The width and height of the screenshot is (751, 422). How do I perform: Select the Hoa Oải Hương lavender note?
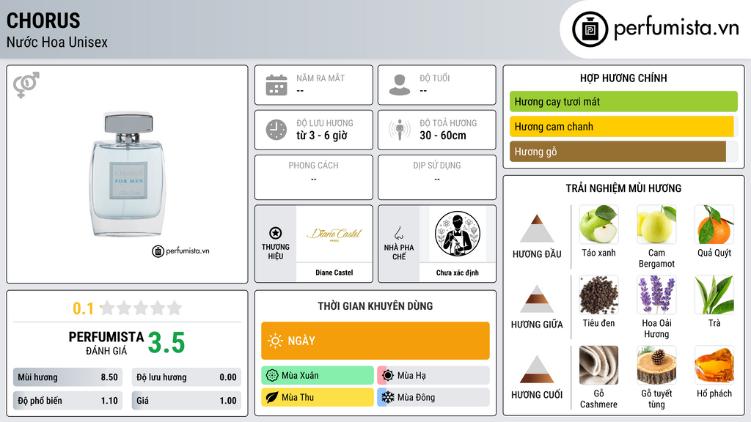(x=656, y=295)
